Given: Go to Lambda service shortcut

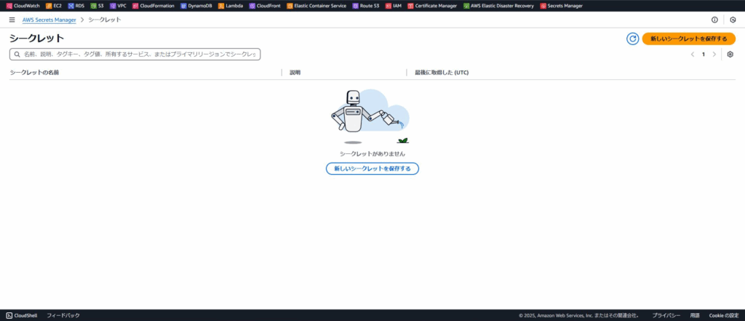Looking at the screenshot, I should pos(230,6).
